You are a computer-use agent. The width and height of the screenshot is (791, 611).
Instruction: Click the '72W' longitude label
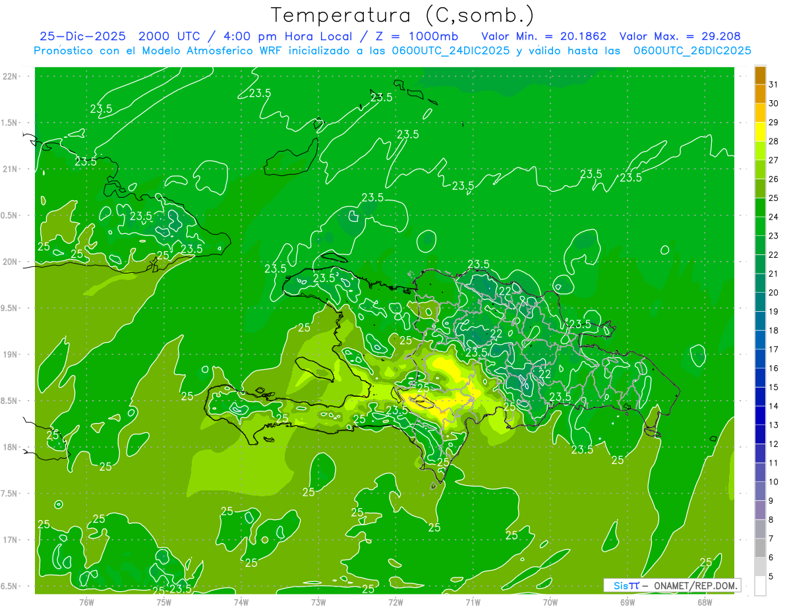[395, 602]
